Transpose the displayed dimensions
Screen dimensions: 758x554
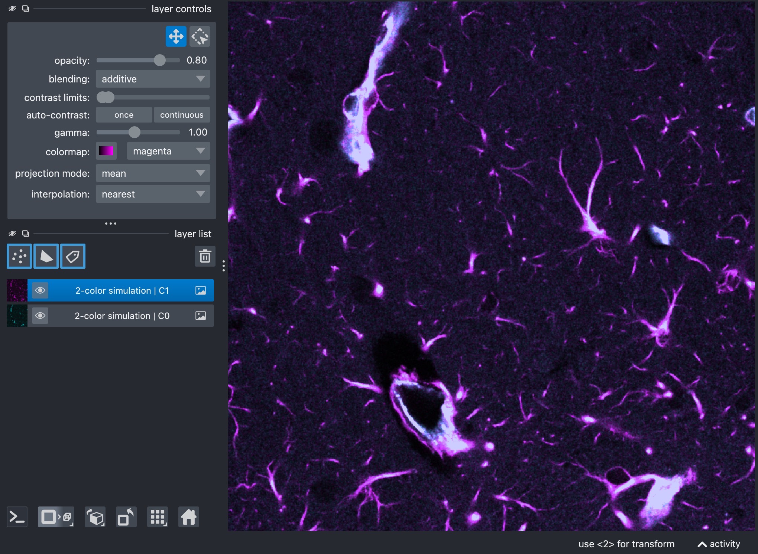click(126, 517)
